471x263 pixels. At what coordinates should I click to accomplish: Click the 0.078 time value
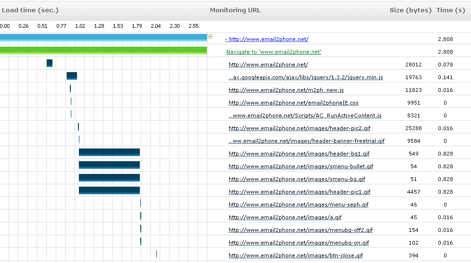click(445, 65)
